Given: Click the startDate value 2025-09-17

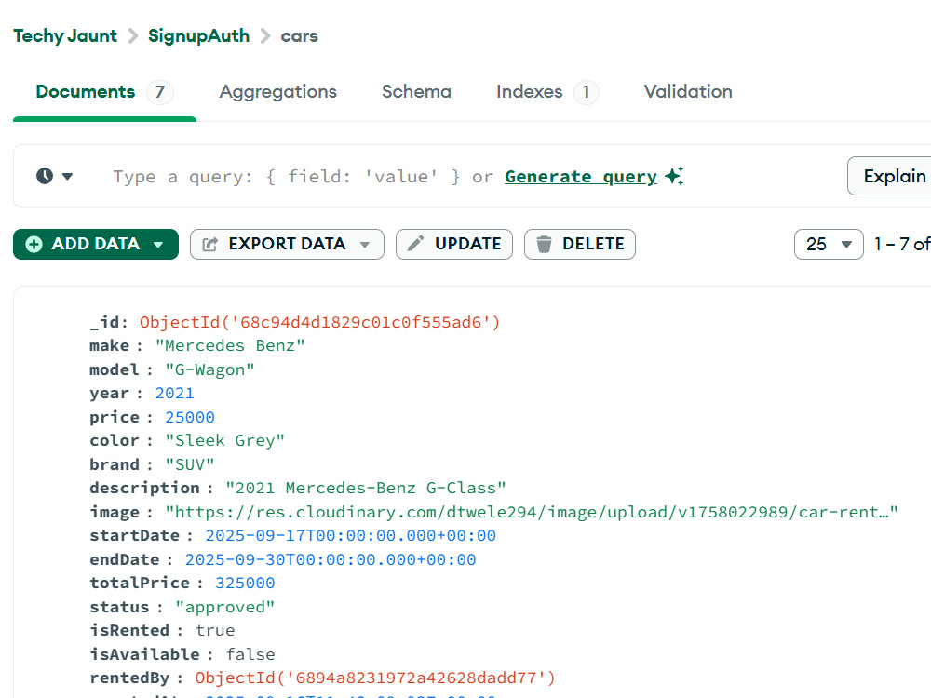Looking at the screenshot, I should pyautogui.click(x=350, y=536).
